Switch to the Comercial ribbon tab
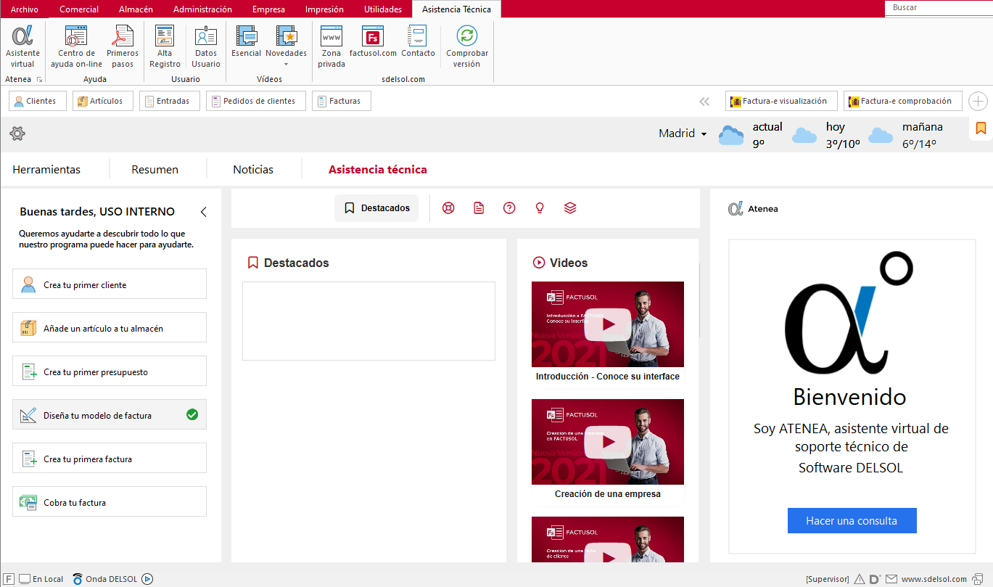Viewport: 993px width, 587px height. pyautogui.click(x=79, y=9)
